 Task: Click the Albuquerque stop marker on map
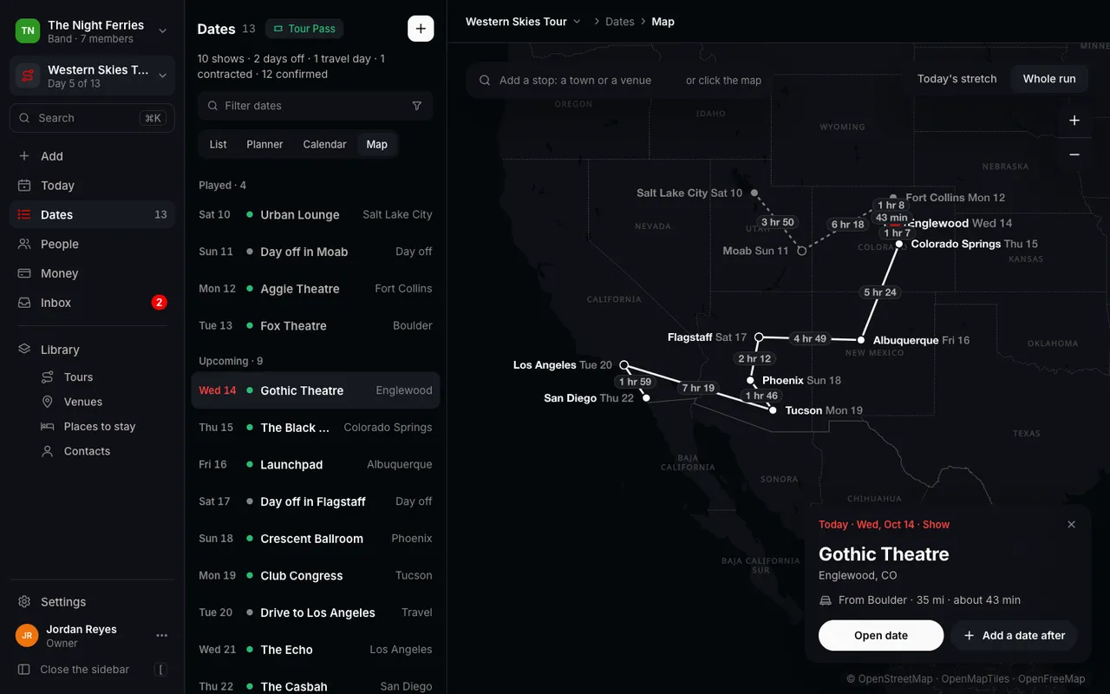click(861, 340)
